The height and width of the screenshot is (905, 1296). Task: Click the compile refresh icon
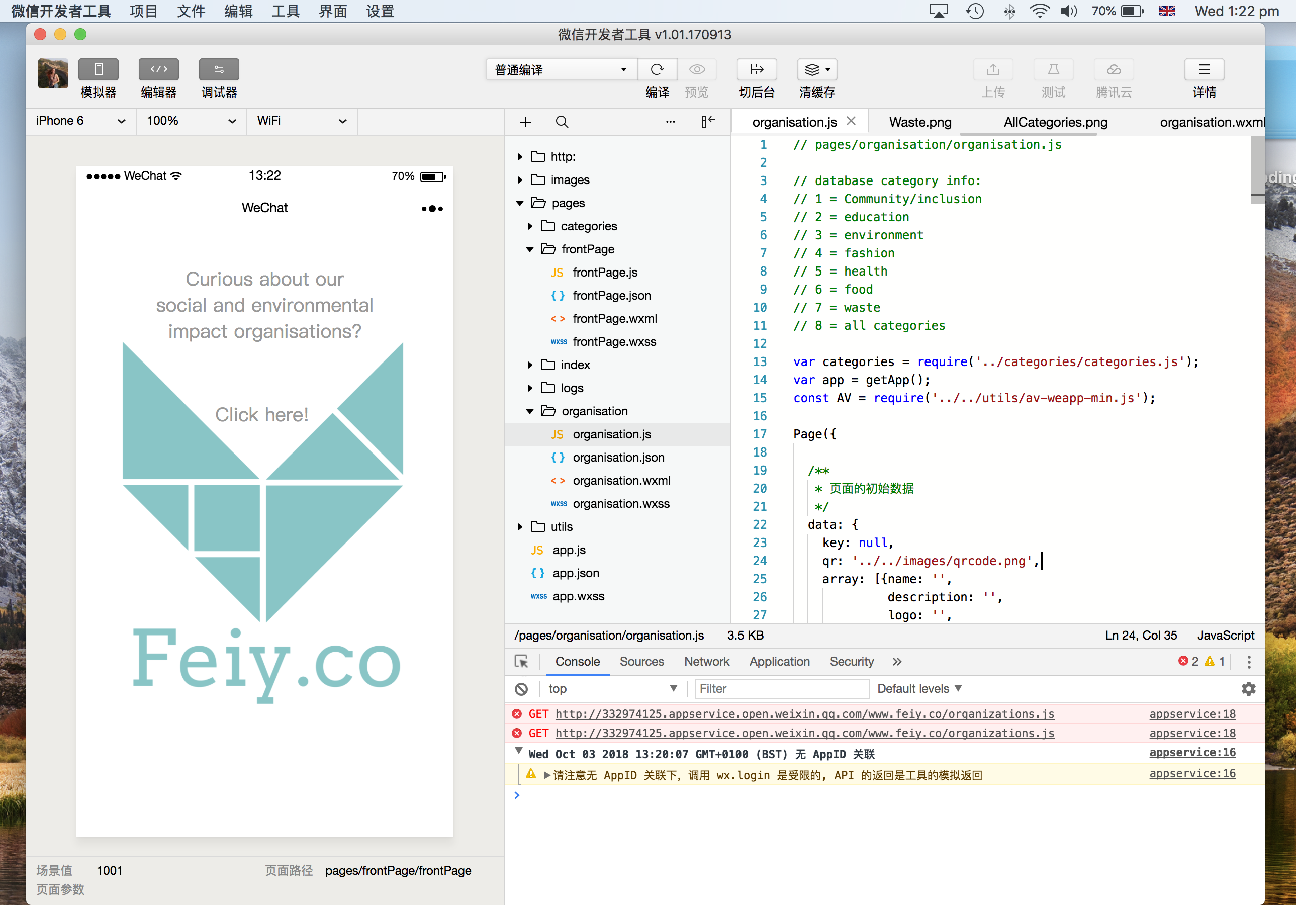click(x=657, y=69)
